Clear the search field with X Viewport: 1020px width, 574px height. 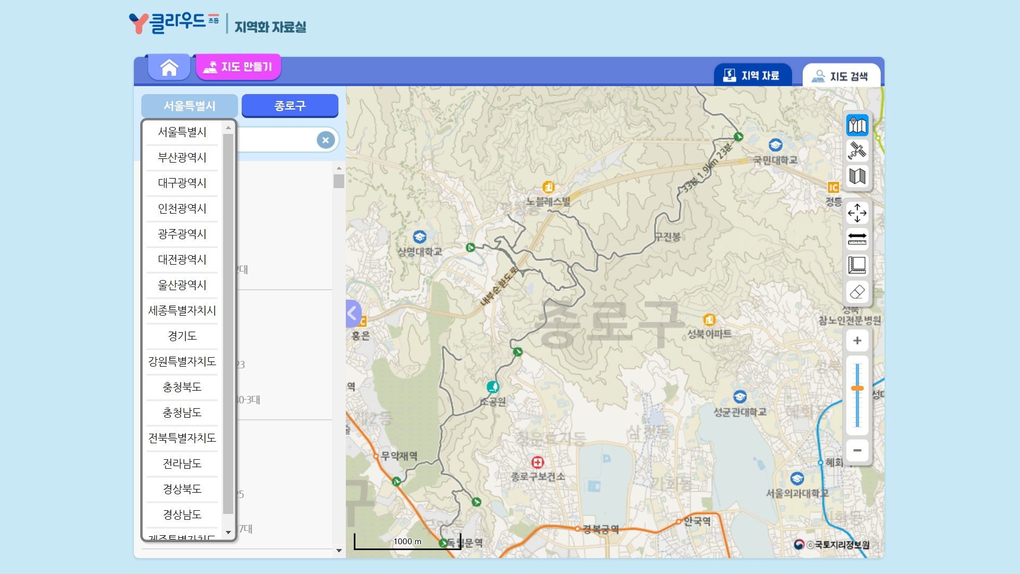click(x=326, y=140)
